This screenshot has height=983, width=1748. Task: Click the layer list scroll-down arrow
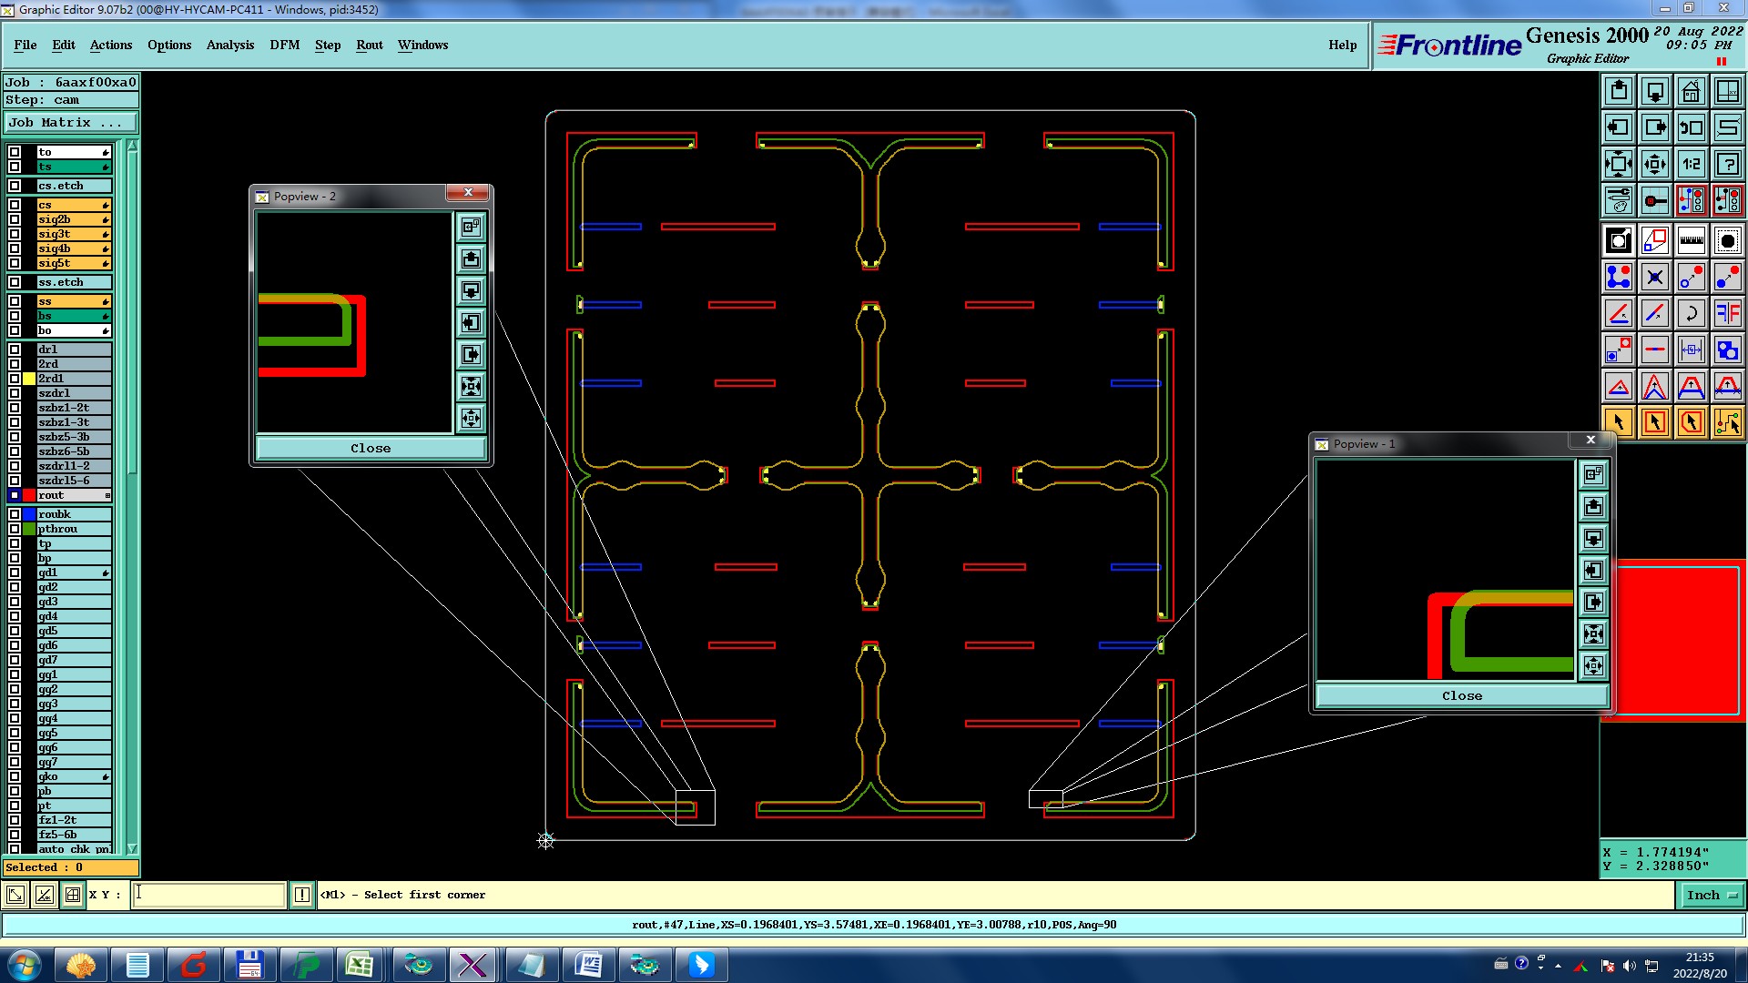pos(132,848)
